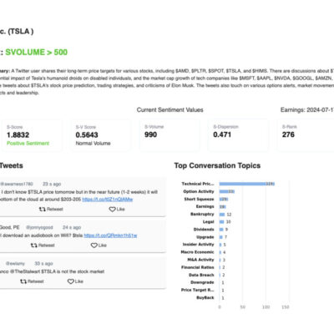
Task: Click the @jonnyogood handle
Action: [x=39, y=227]
